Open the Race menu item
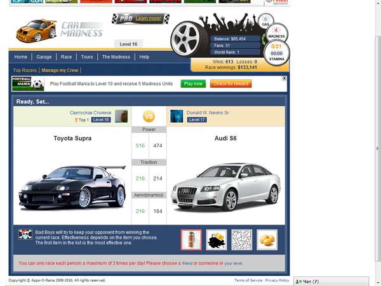 [x=66, y=57]
